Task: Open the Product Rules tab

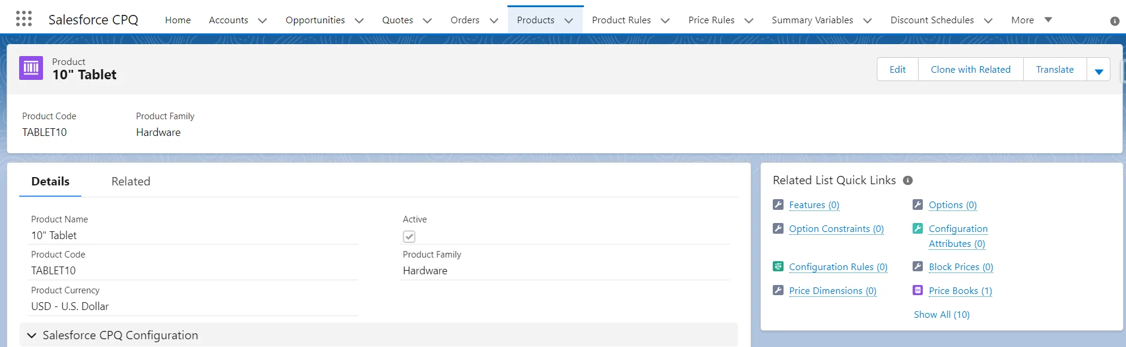Action: [x=622, y=20]
